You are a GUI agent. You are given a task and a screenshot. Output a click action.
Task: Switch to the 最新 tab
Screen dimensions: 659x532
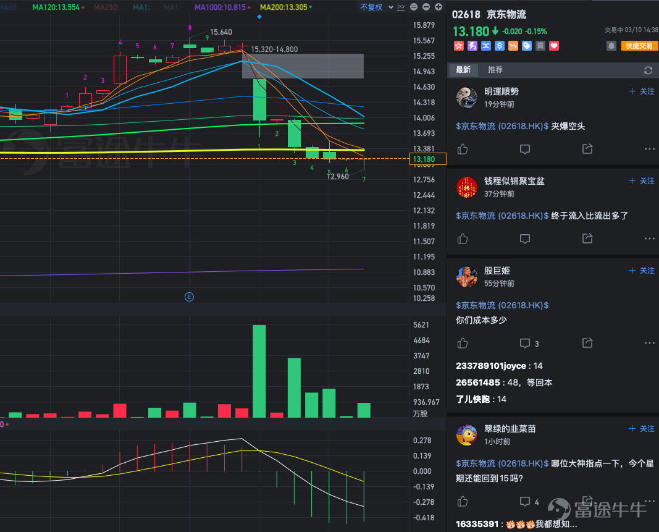pyautogui.click(x=463, y=70)
